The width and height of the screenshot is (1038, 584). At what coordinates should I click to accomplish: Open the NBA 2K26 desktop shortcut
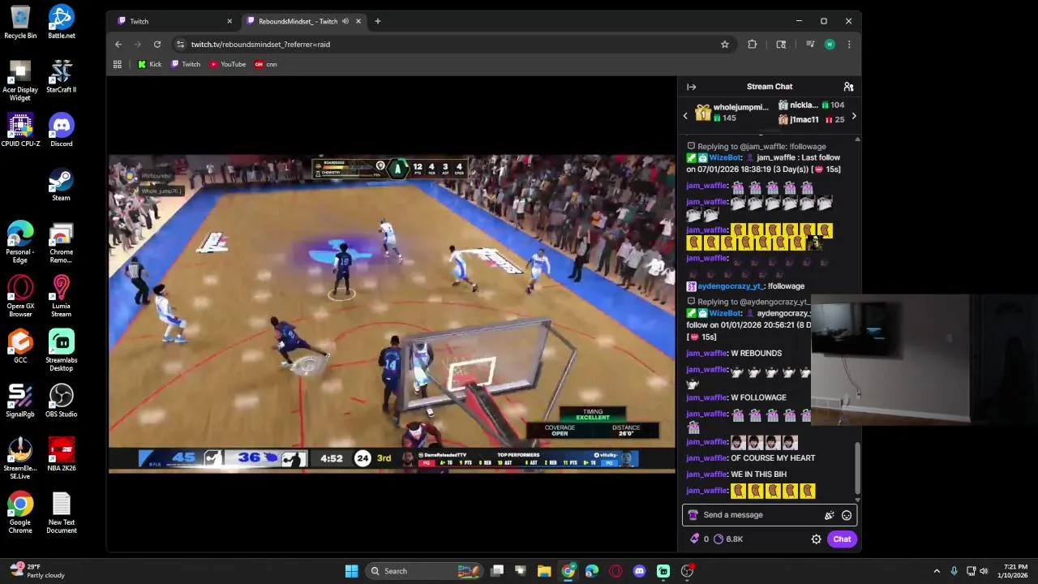coord(62,455)
